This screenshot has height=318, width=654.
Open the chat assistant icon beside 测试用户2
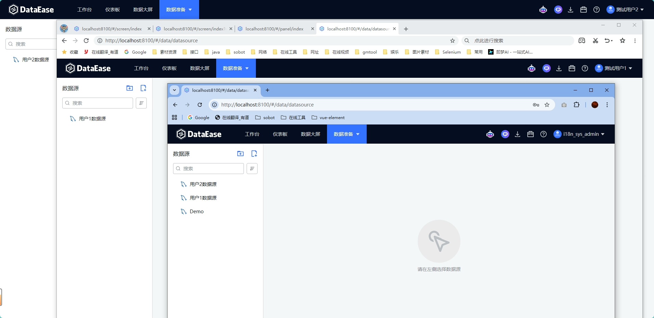point(558,10)
